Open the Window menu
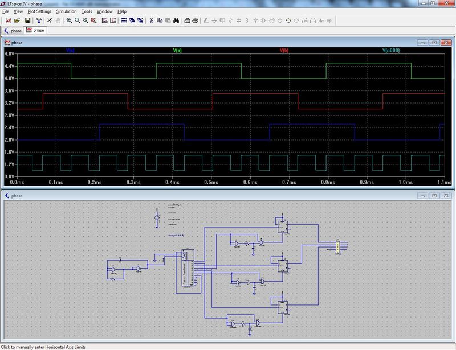Image resolution: width=456 pixels, height=350 pixels. [x=105, y=11]
